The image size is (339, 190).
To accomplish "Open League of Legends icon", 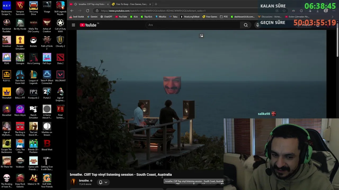I will [33, 77].
